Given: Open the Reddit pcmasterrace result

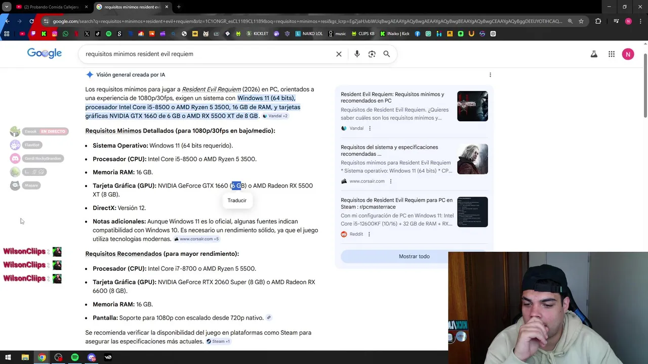Looking at the screenshot, I should 396,203.
